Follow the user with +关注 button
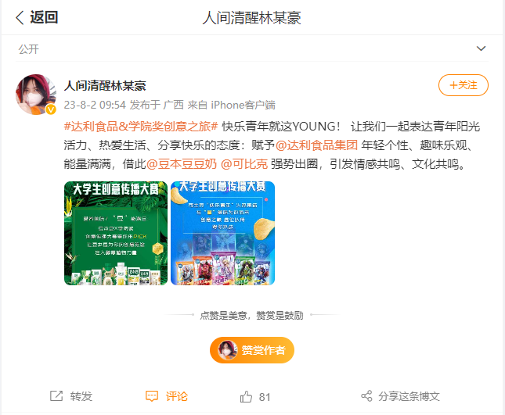505x415 pixels. tap(464, 85)
